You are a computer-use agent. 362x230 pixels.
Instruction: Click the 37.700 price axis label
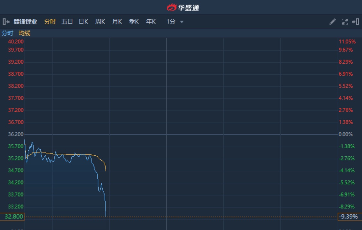pos(16,98)
